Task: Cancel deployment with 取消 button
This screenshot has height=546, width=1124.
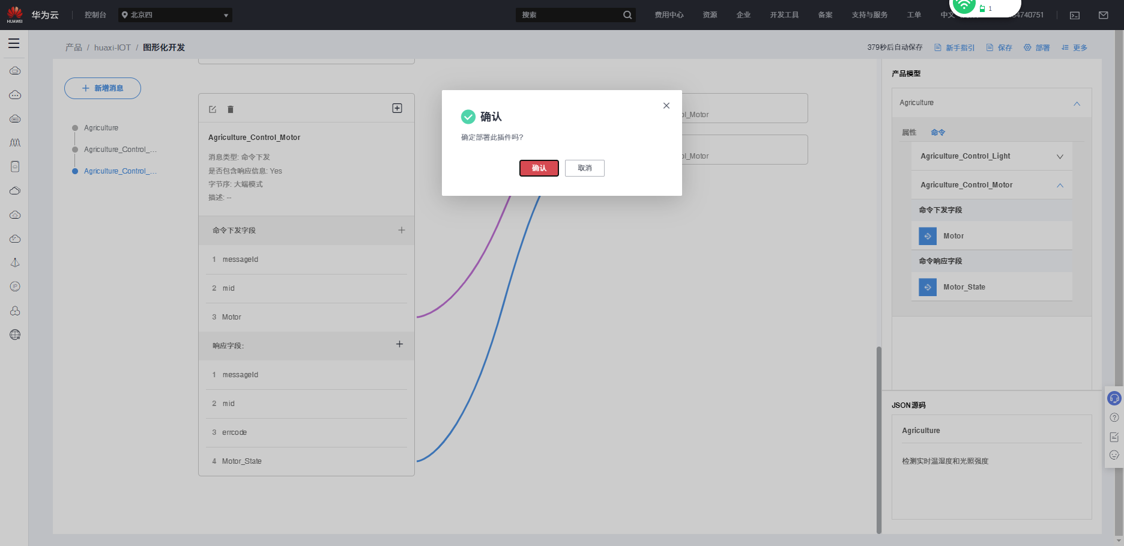Action: tap(585, 168)
